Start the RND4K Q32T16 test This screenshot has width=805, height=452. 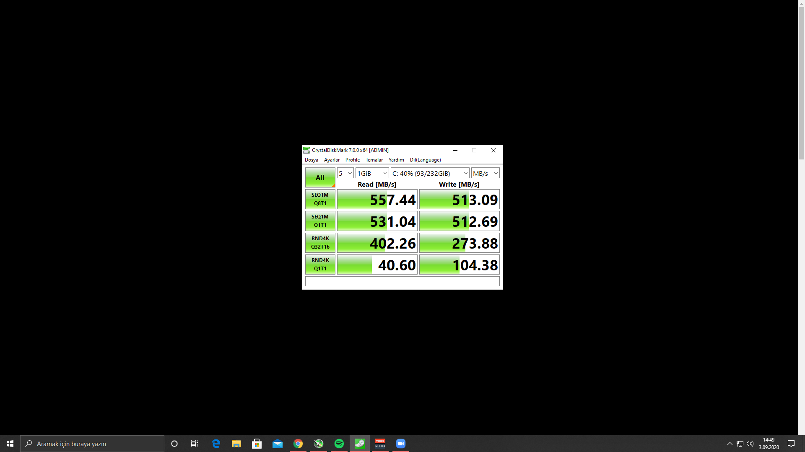point(320,243)
